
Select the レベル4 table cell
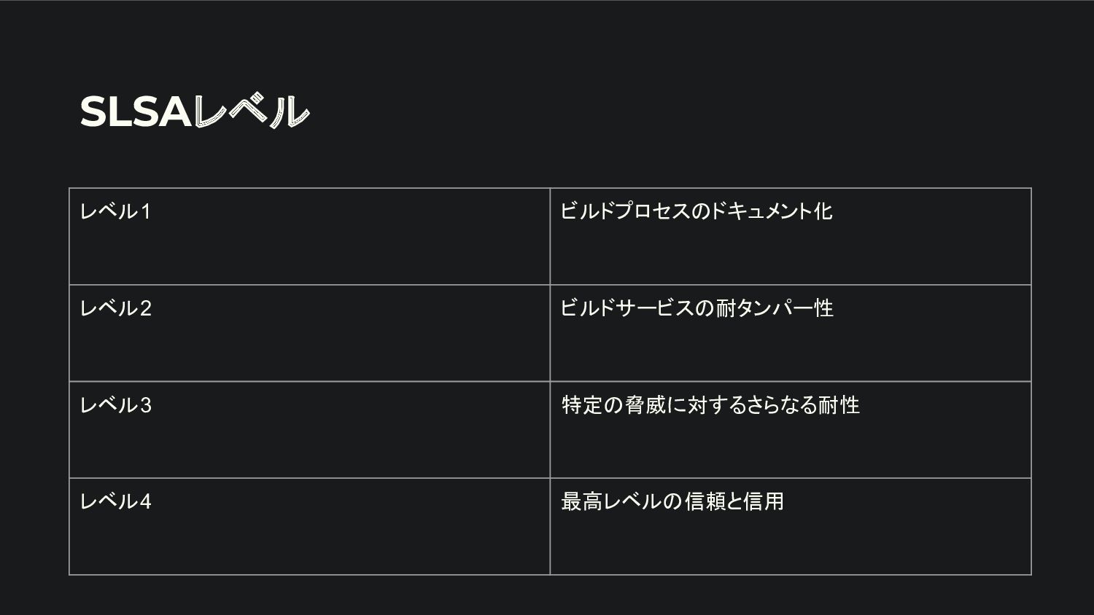point(309,526)
